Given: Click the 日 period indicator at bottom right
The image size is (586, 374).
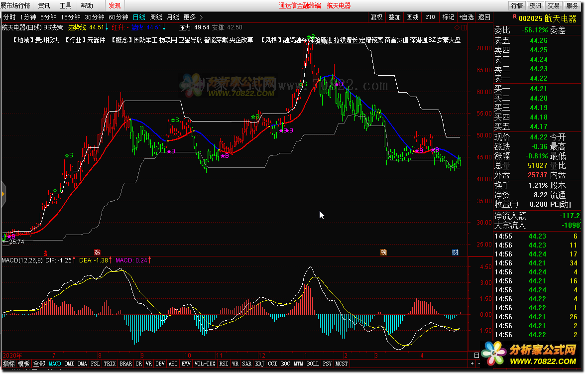Looking at the screenshot, I should [x=476, y=355].
